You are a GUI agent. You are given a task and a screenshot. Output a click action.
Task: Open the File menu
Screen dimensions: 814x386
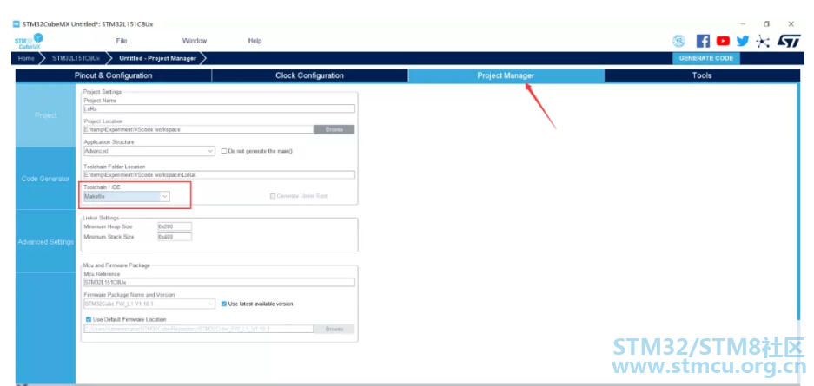122,41
